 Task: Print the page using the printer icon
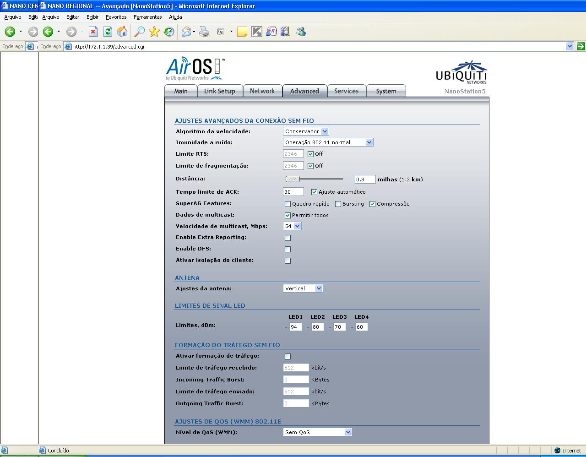pyautogui.click(x=204, y=32)
